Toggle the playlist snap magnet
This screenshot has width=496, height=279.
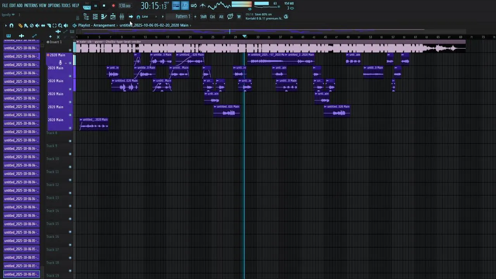(x=11, y=26)
